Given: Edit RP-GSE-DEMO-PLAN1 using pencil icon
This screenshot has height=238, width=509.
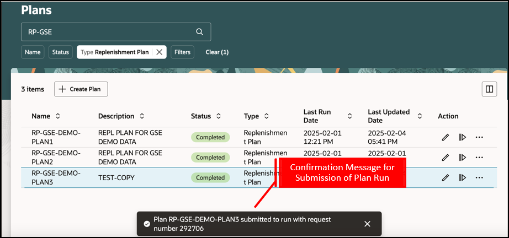Looking at the screenshot, I should click(x=446, y=137).
